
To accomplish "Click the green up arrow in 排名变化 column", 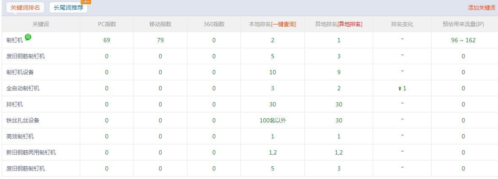I will (x=399, y=89).
